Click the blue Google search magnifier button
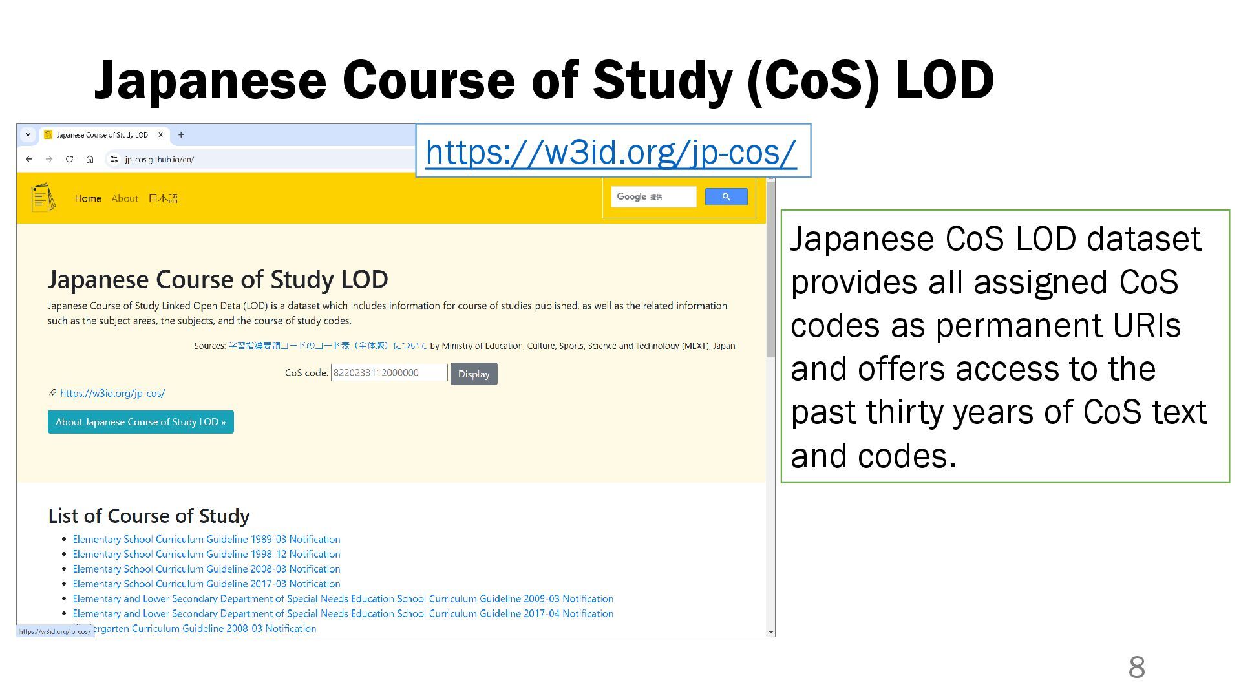Viewport: 1241px width, 698px height. pos(726,196)
